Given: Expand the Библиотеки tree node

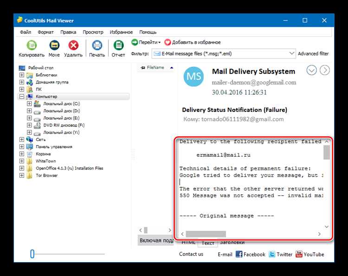Looking at the screenshot, I should (21, 75).
